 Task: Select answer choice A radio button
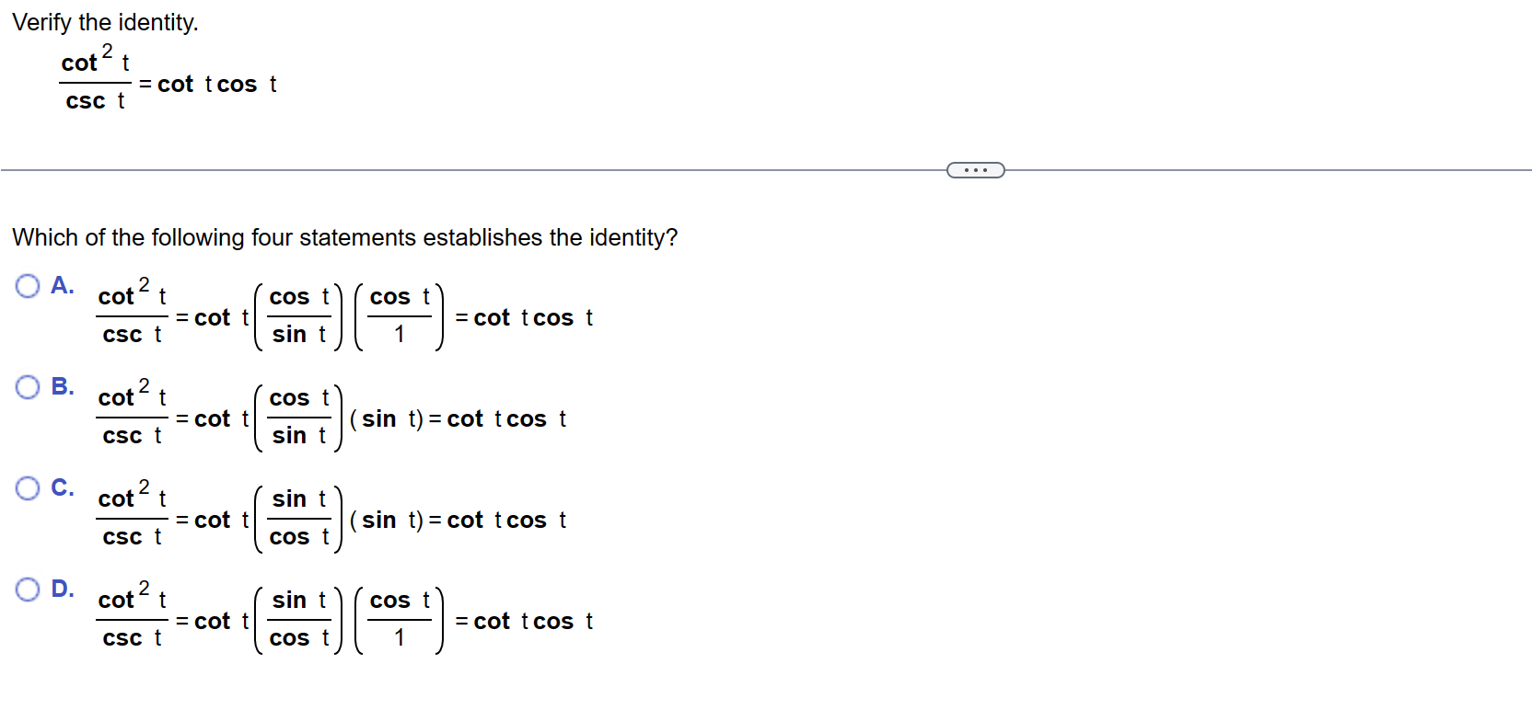[x=27, y=287]
